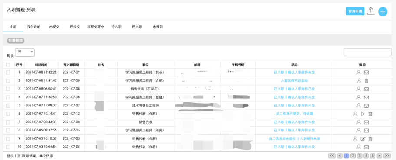Start process with play icon in row 6
The height and width of the screenshot is (160, 396).
[x=363, y=114]
